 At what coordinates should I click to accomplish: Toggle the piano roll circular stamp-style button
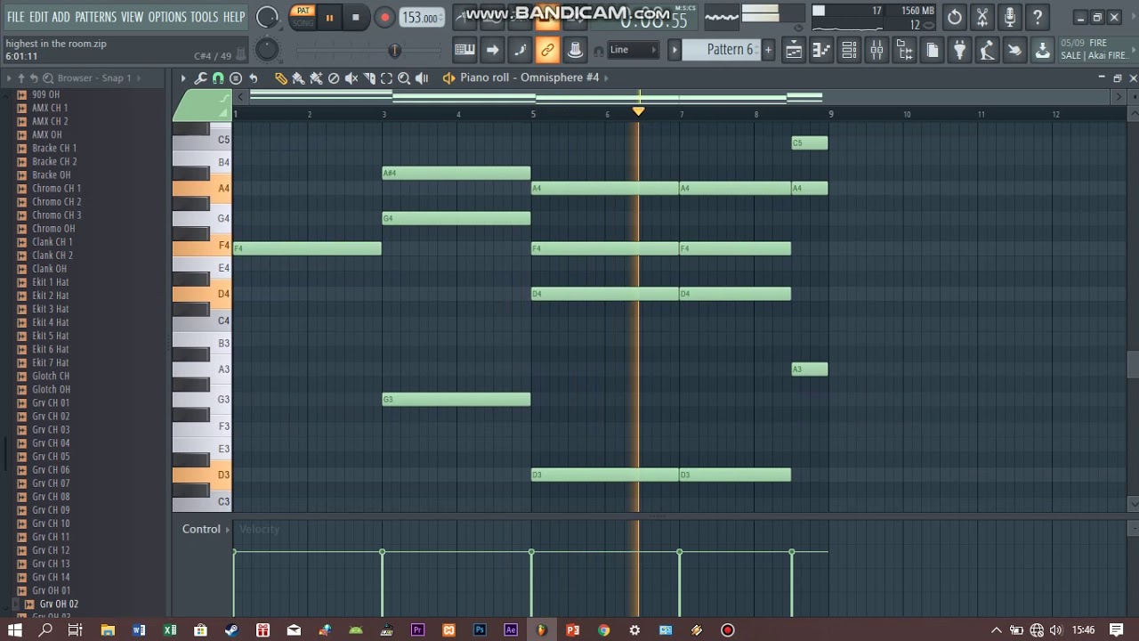236,78
